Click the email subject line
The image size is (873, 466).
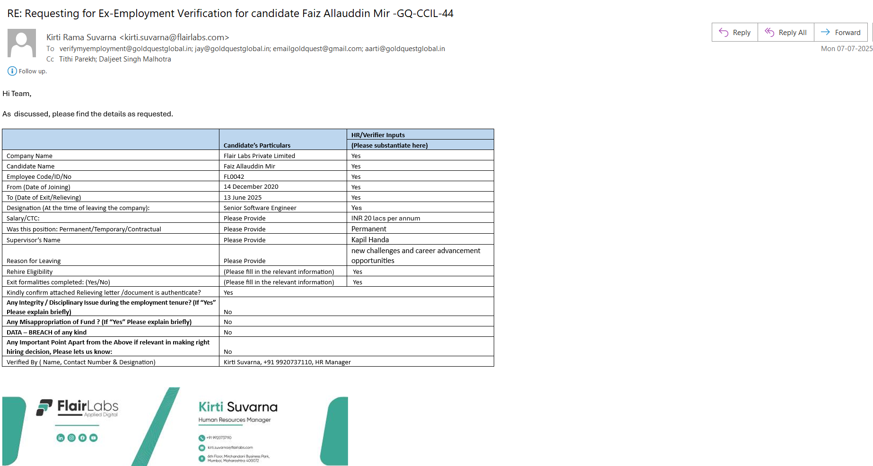click(230, 13)
